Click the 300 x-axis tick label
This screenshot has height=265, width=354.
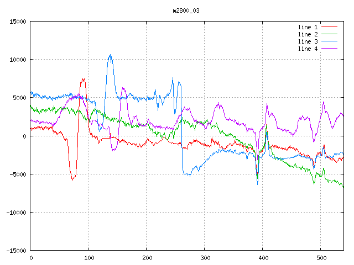[205, 258]
